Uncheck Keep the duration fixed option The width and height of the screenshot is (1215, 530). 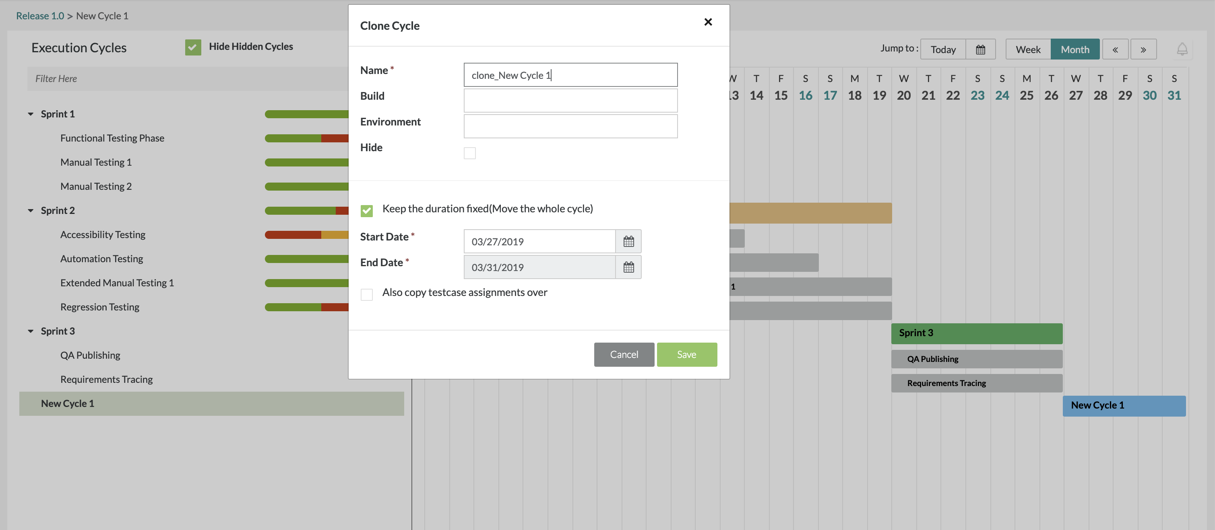pos(366,210)
